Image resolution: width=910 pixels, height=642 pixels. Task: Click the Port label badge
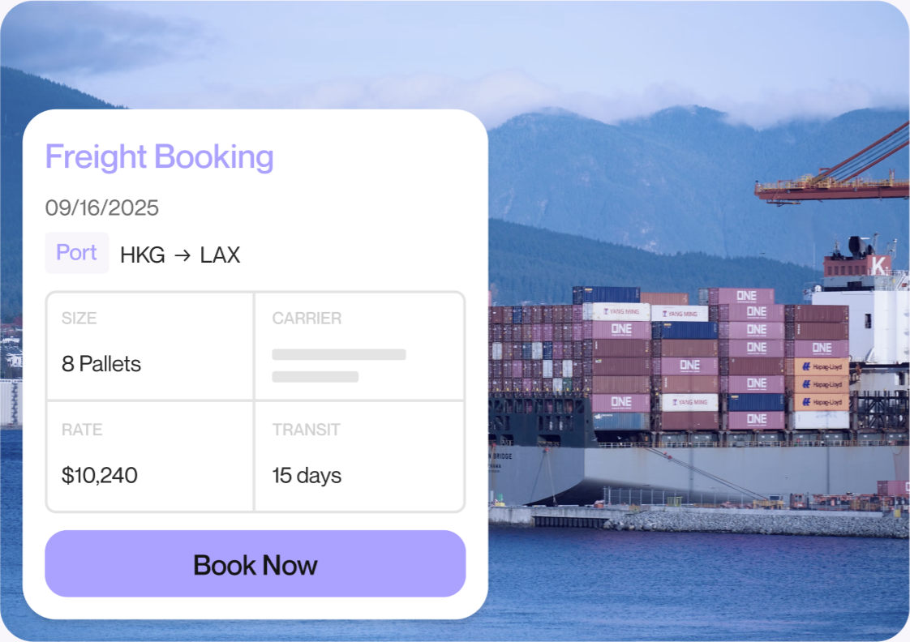[x=76, y=253]
